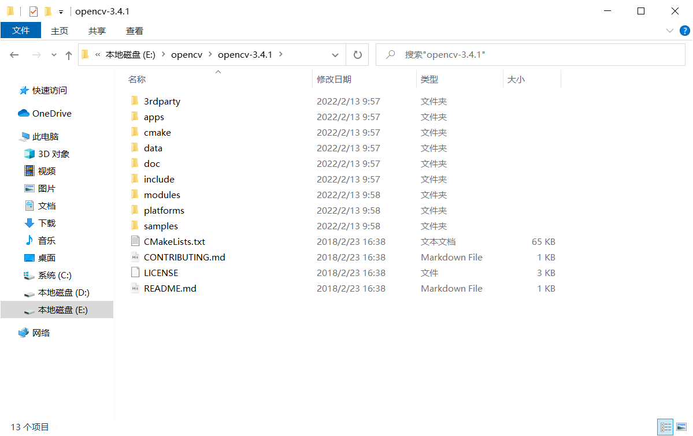
Task: Open the 文件 menu
Action: pyautogui.click(x=21, y=31)
